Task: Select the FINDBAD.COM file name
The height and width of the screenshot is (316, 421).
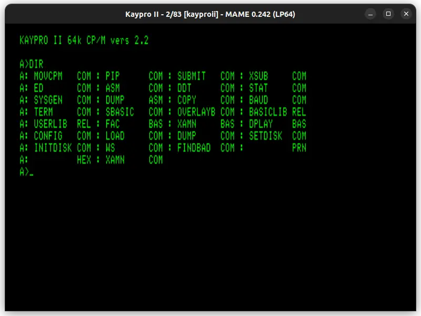Action: coord(194,148)
